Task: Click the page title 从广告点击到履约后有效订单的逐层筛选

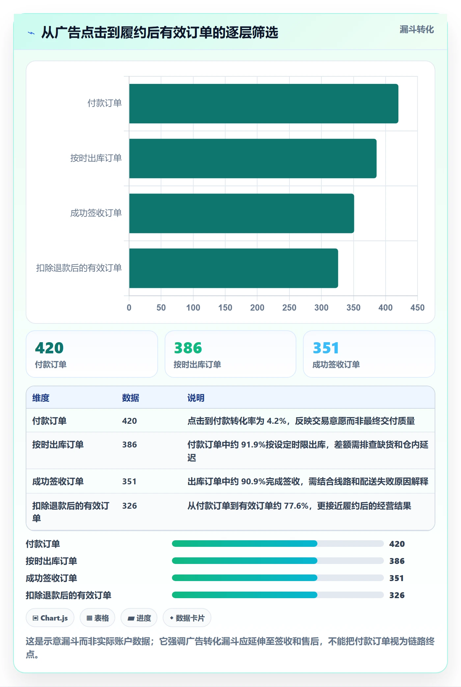Action: point(160,33)
